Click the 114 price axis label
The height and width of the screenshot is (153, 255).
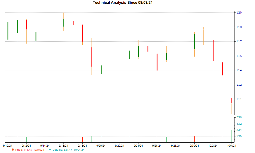pyautogui.click(x=239, y=70)
